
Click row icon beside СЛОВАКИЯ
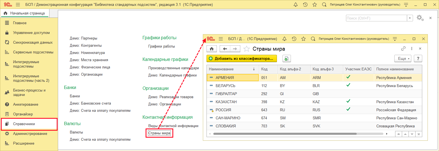point(211,126)
